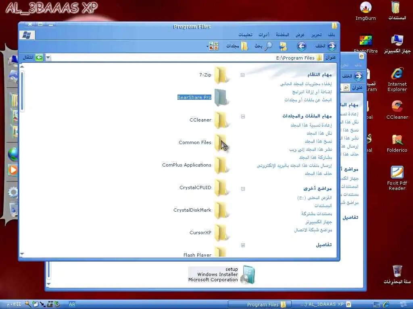413x309 pixels.
Task: Click the Back arrow in Program Files toolbar
Action: pyautogui.click(x=332, y=46)
